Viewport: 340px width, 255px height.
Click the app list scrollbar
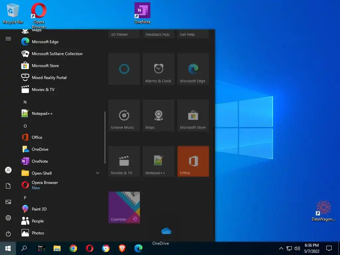105,137
